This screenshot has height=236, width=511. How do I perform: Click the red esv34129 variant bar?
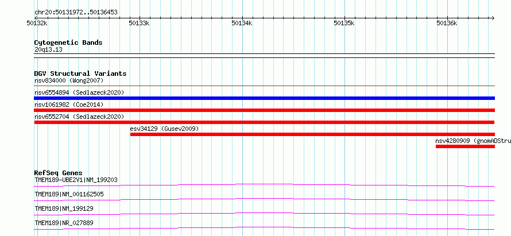coord(312,134)
